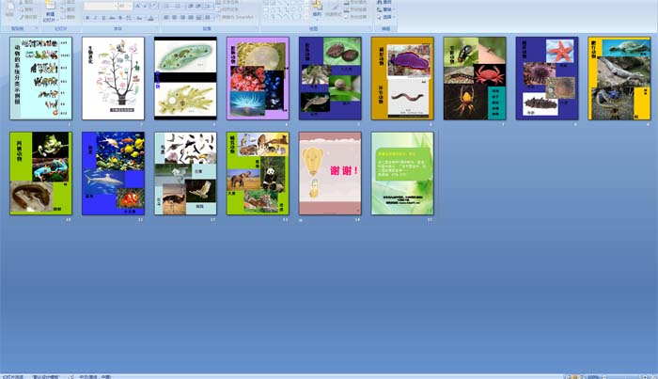The image size is (658, 379).
Task: Open the font size combo box
Action: tap(125, 6)
